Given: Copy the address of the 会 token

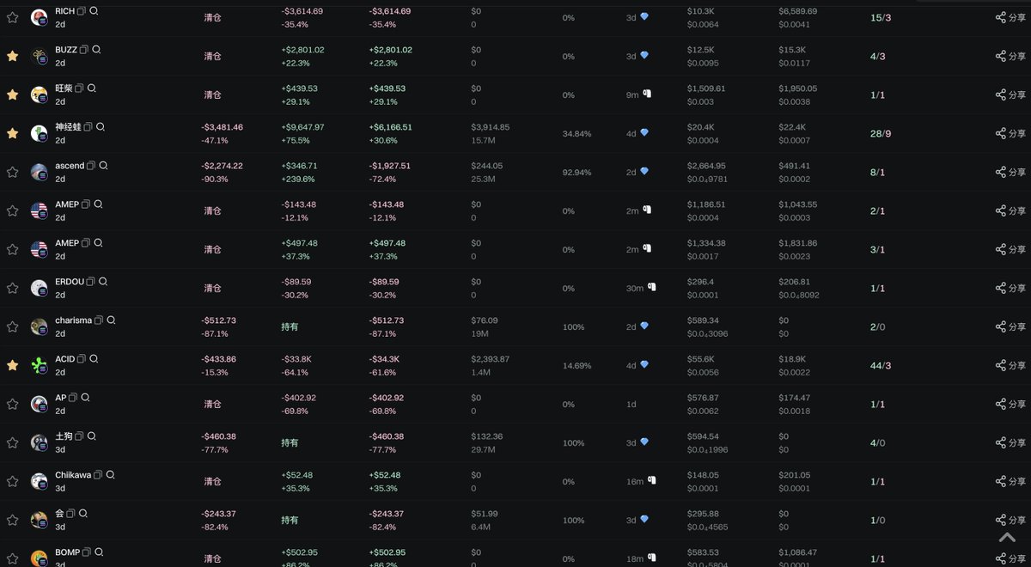Looking at the screenshot, I should (71, 514).
